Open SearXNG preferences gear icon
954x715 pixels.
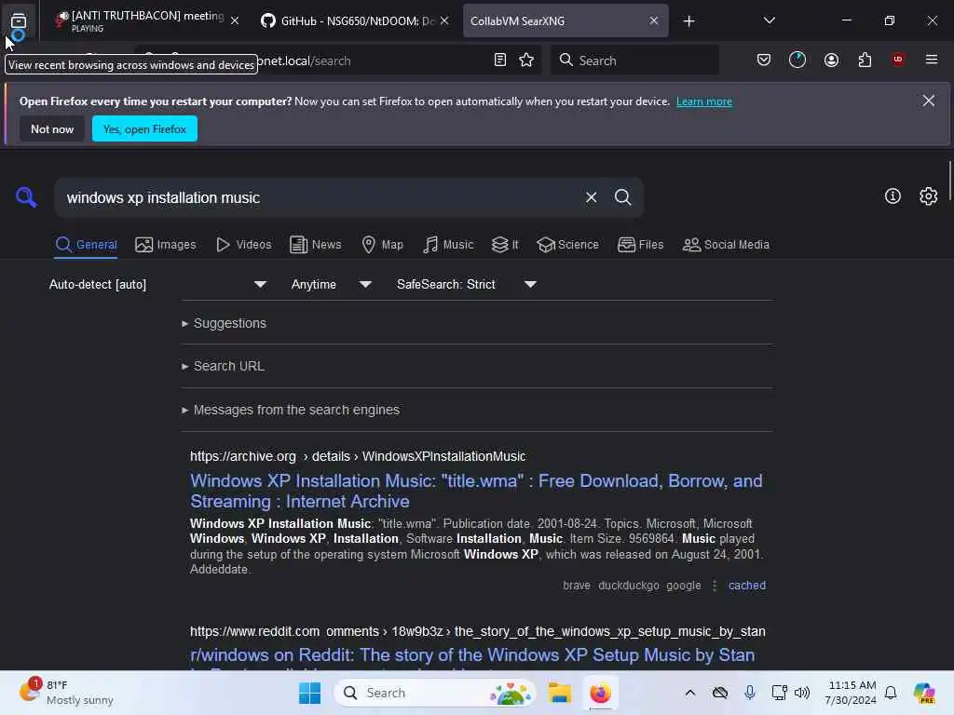pos(929,196)
